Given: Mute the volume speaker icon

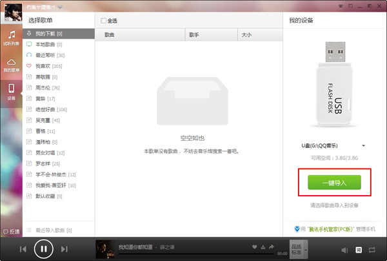Looking at the screenshot, I should point(344,250).
